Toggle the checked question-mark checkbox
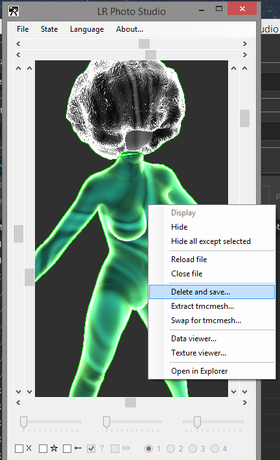 [x=91, y=448]
